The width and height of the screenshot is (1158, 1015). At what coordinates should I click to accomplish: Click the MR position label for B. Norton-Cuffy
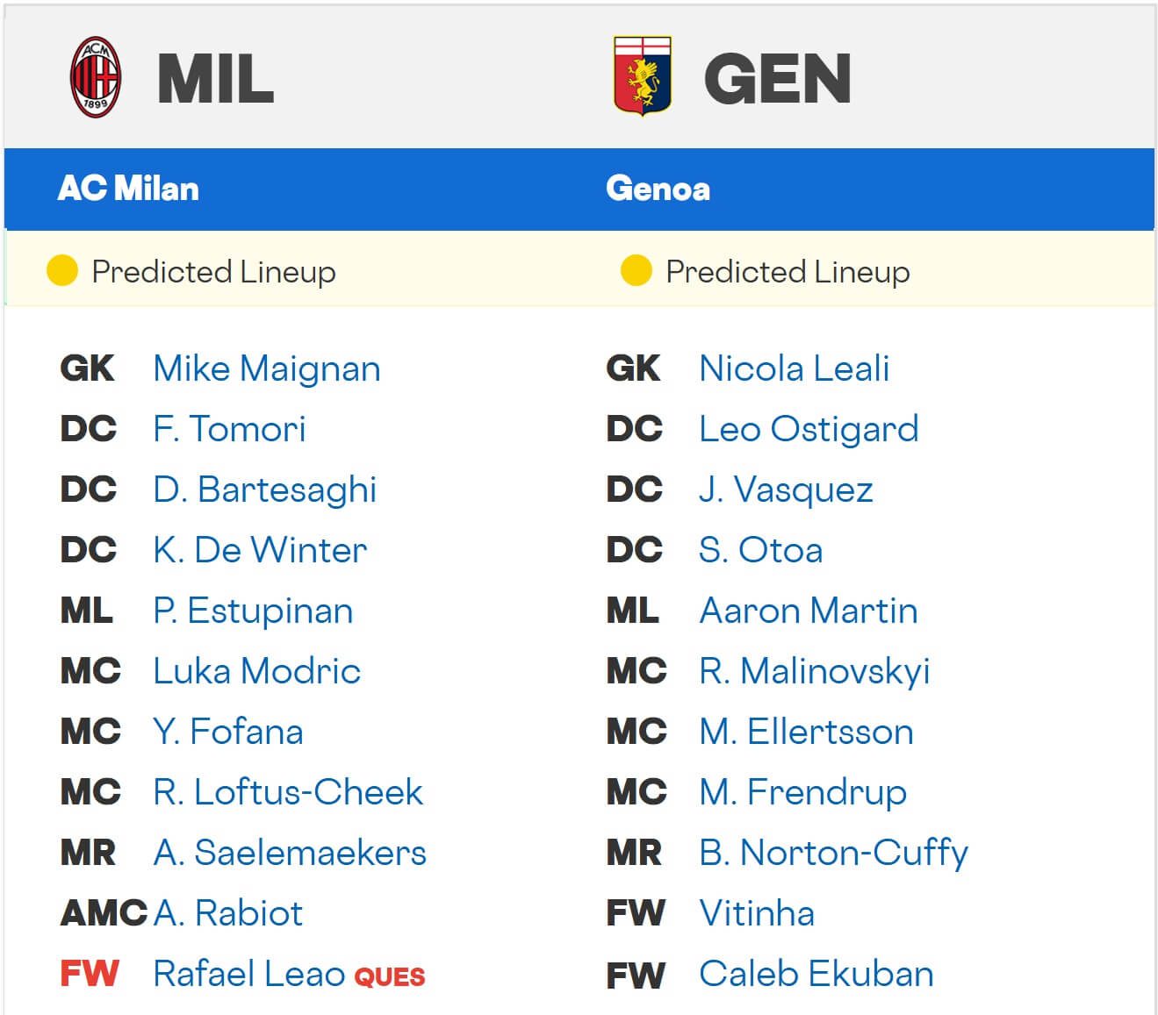click(637, 853)
